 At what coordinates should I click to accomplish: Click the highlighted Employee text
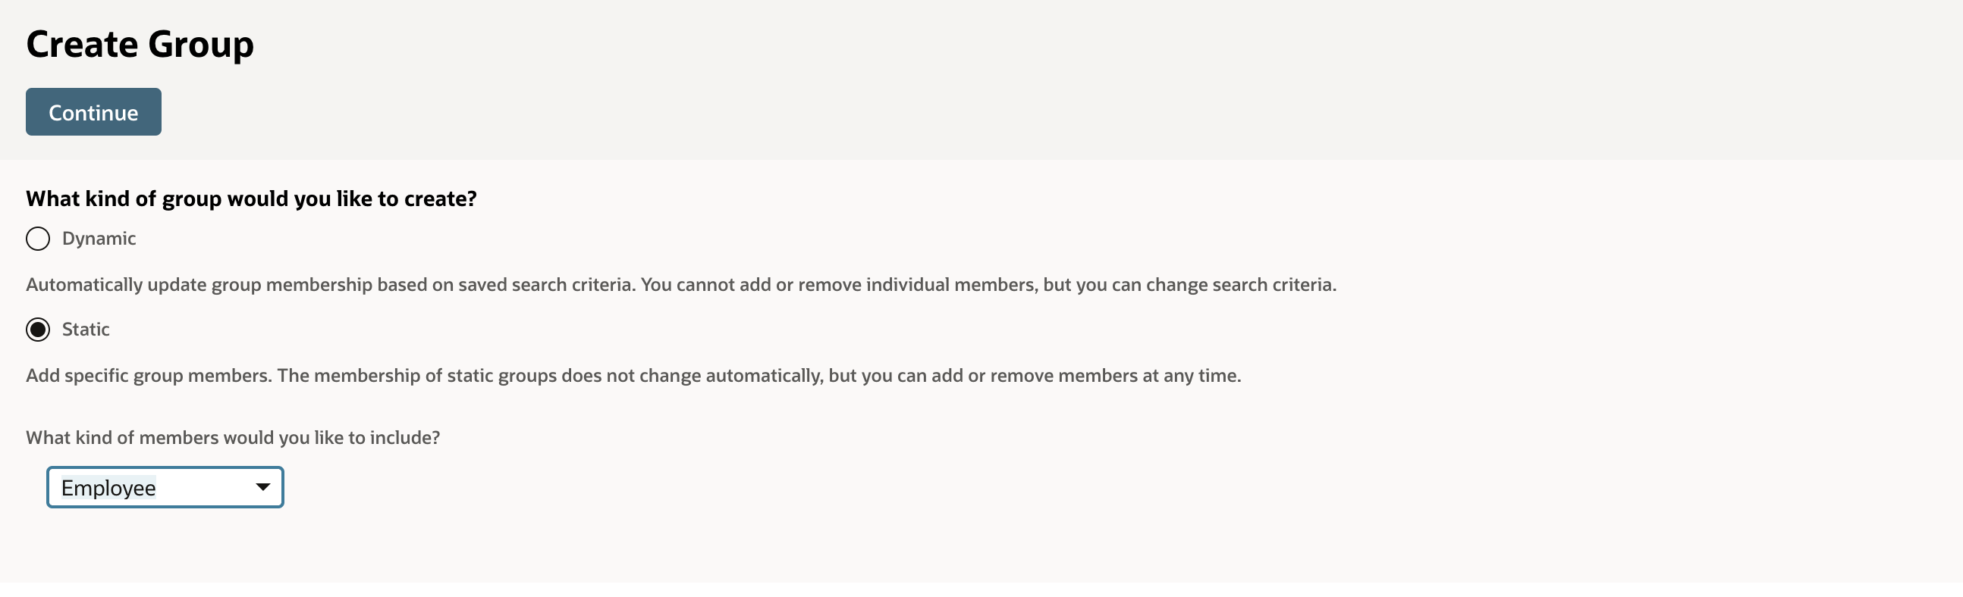click(107, 486)
